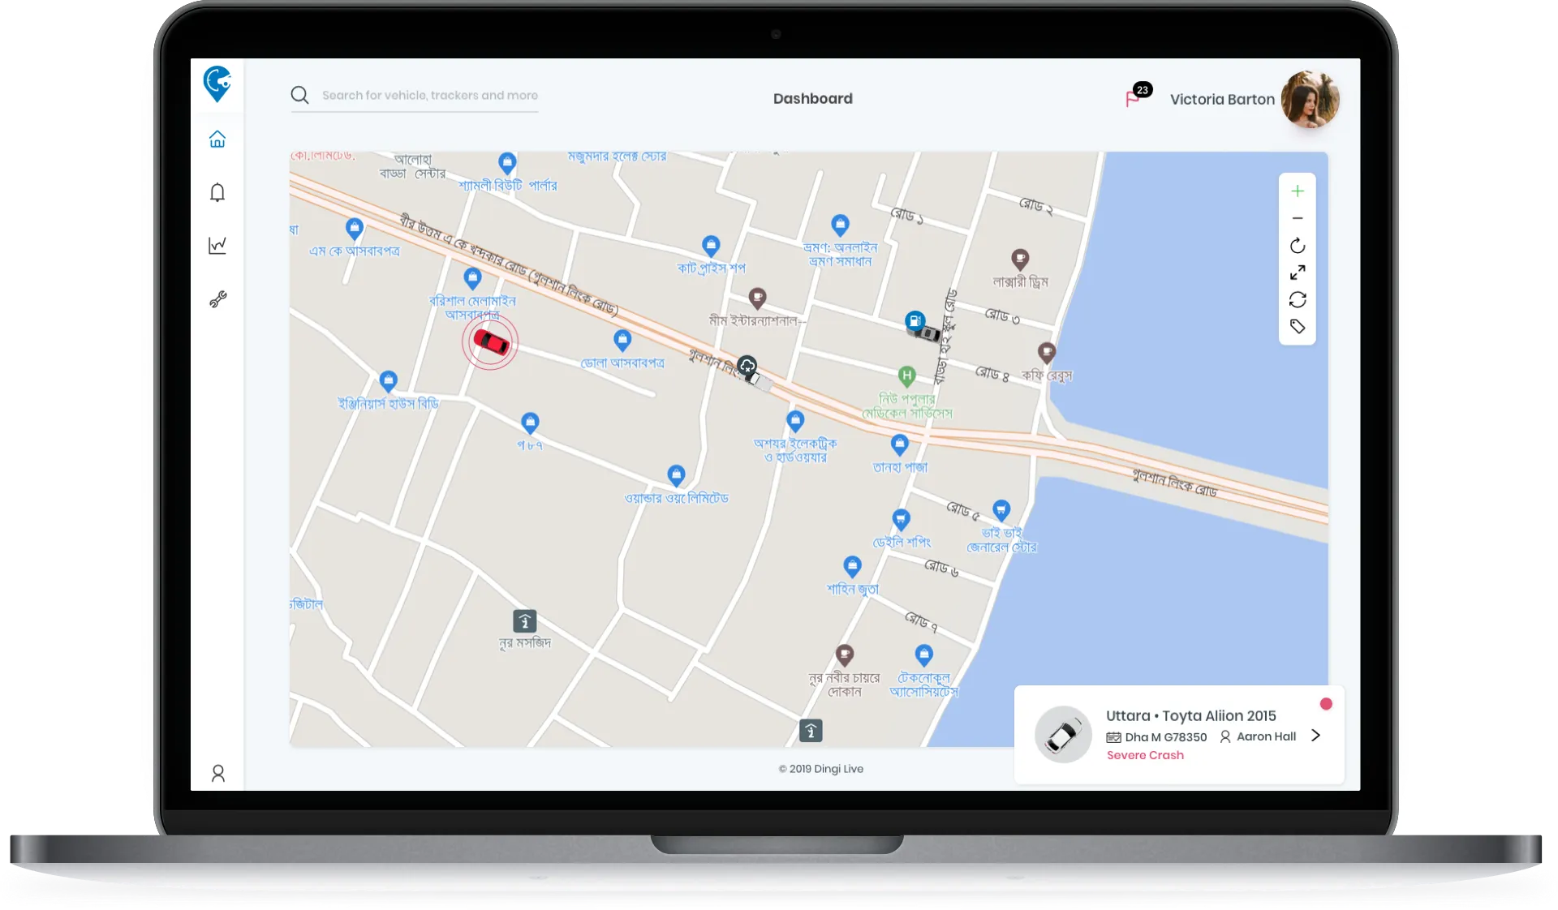The width and height of the screenshot is (1558, 910).
Task: Zoom in using the green plus control
Action: pyautogui.click(x=1297, y=191)
